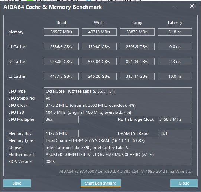Click the CPU FSB label

tap(16, 112)
